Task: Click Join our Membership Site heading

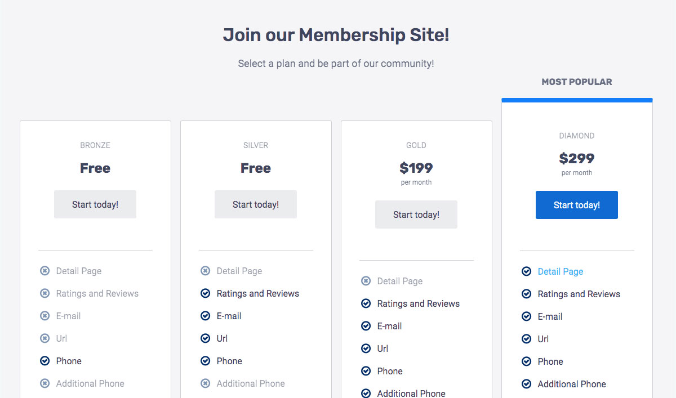Action: (x=336, y=35)
